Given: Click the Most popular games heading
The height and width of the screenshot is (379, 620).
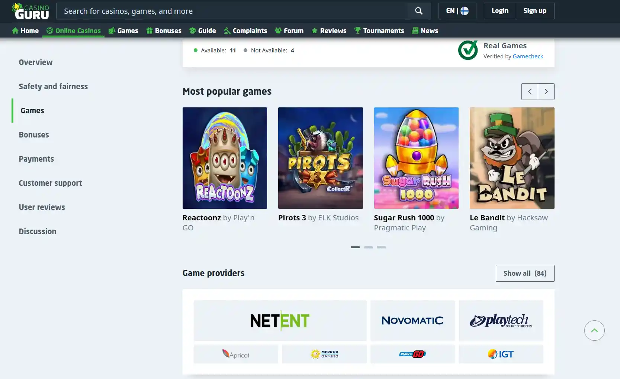Looking at the screenshot, I should pos(227,91).
